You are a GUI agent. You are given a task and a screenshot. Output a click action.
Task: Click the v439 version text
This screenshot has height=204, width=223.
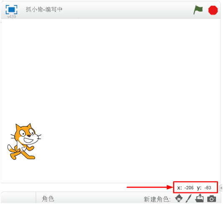pyautogui.click(x=12, y=17)
